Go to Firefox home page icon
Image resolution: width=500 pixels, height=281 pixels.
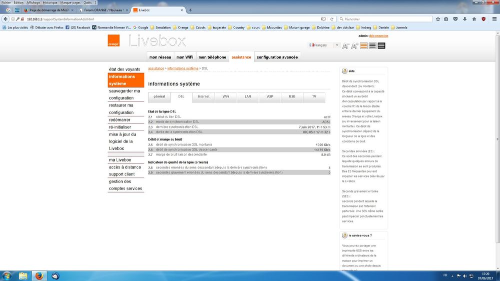[x=474, y=19]
